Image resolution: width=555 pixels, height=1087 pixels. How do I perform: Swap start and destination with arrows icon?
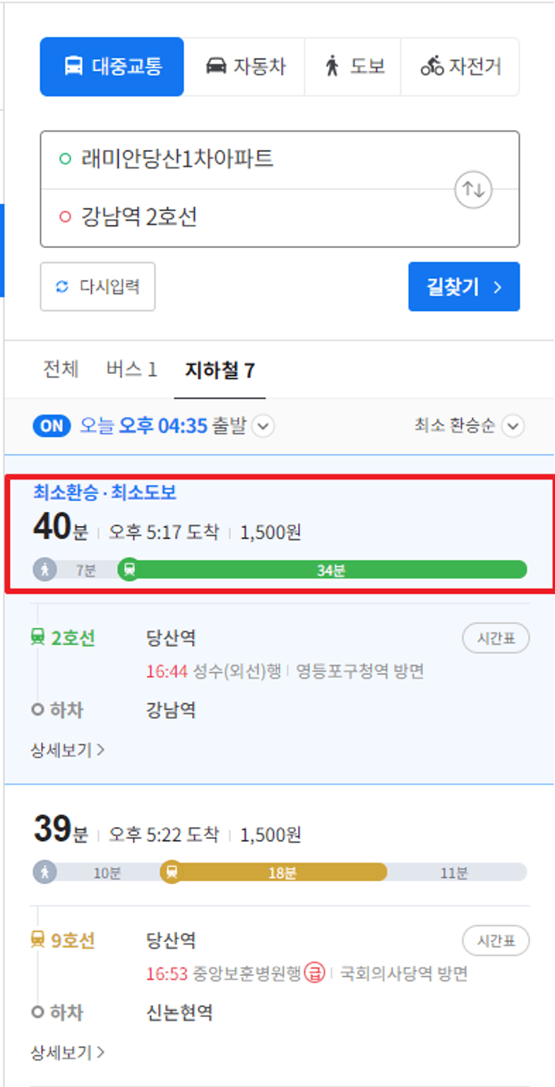click(x=473, y=189)
